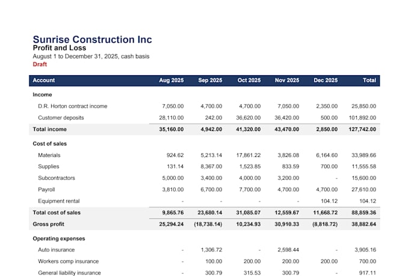Screen dimensions: 409x276
Task: Click the Gross profit row label
Action: 49,224
